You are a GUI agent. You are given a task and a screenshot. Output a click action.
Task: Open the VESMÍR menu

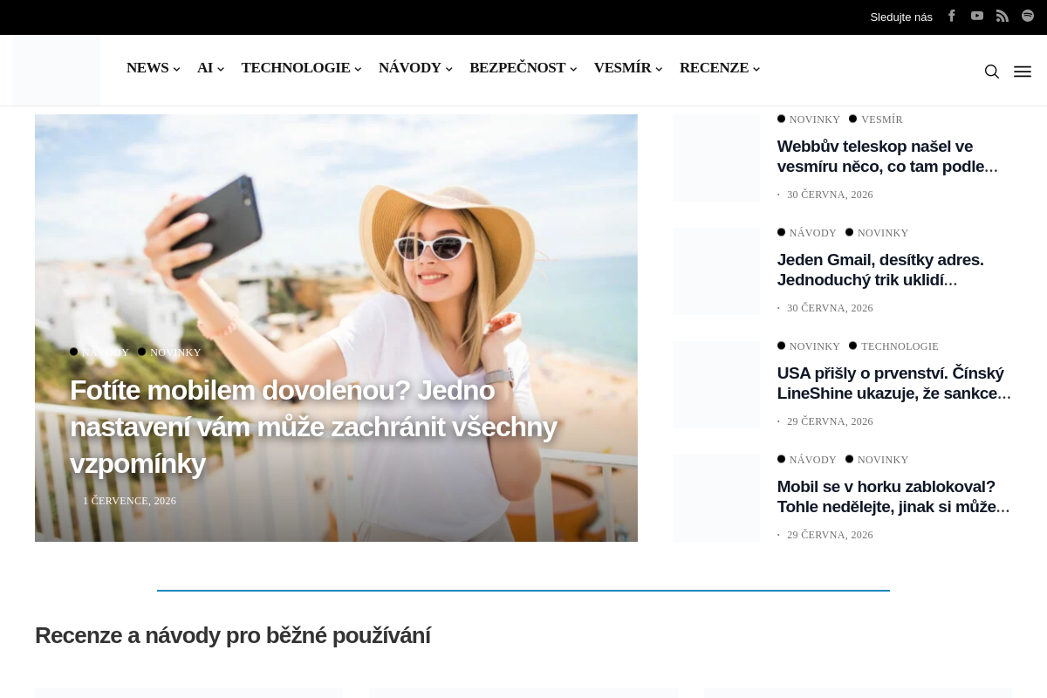tap(623, 68)
